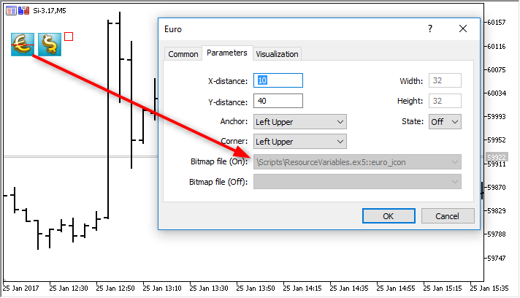Close the Euro dialog
Screen dimensions: 520x298
[463, 29]
